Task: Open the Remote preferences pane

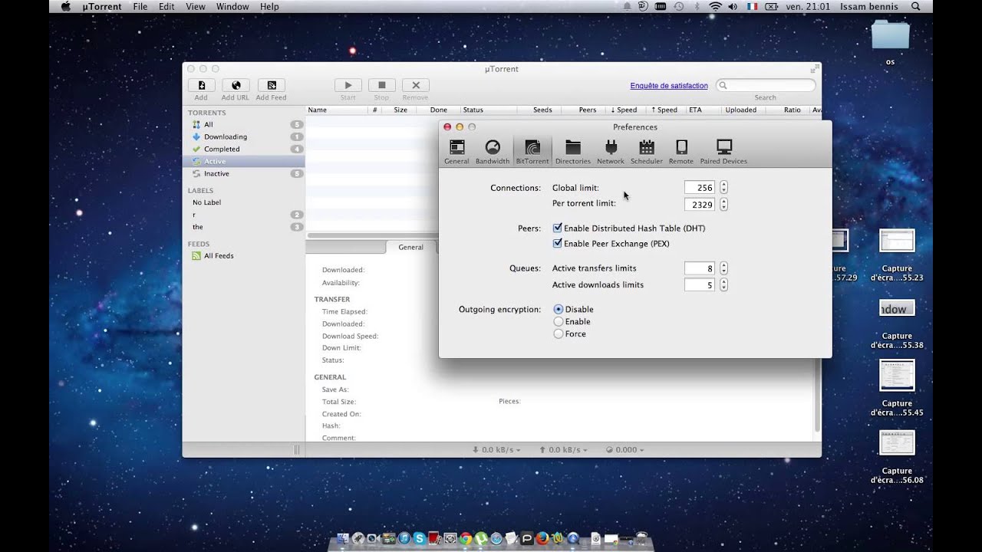Action: (681, 152)
